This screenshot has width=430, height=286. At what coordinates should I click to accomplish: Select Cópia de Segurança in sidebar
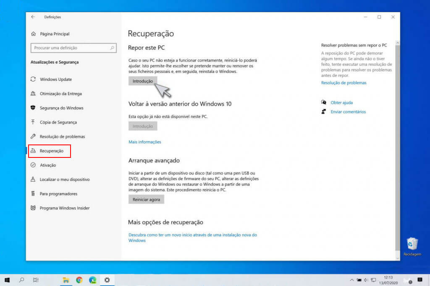(x=58, y=122)
